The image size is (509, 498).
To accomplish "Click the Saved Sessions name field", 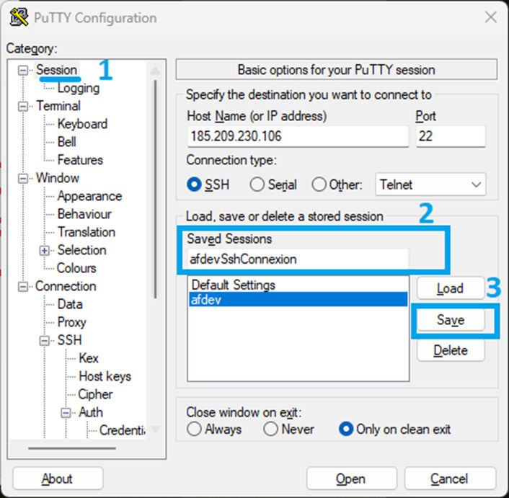I will (x=298, y=259).
